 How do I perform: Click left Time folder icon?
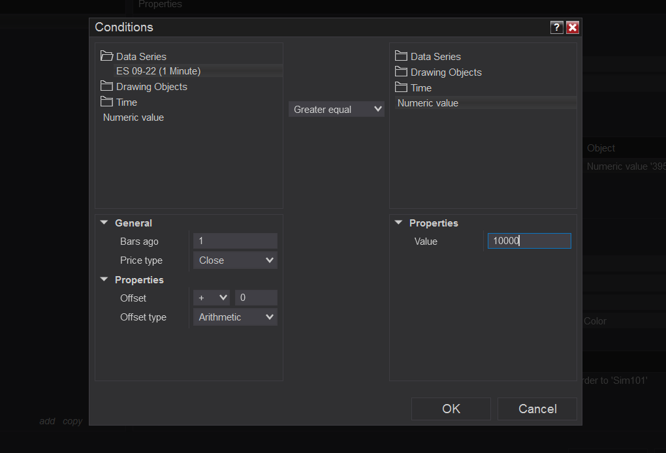pyautogui.click(x=106, y=102)
